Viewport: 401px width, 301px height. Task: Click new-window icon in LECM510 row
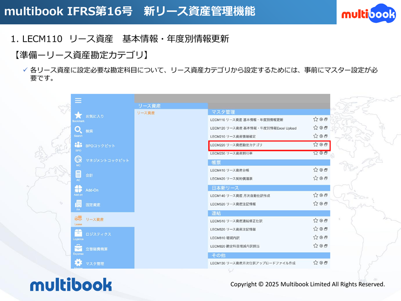[326, 221]
